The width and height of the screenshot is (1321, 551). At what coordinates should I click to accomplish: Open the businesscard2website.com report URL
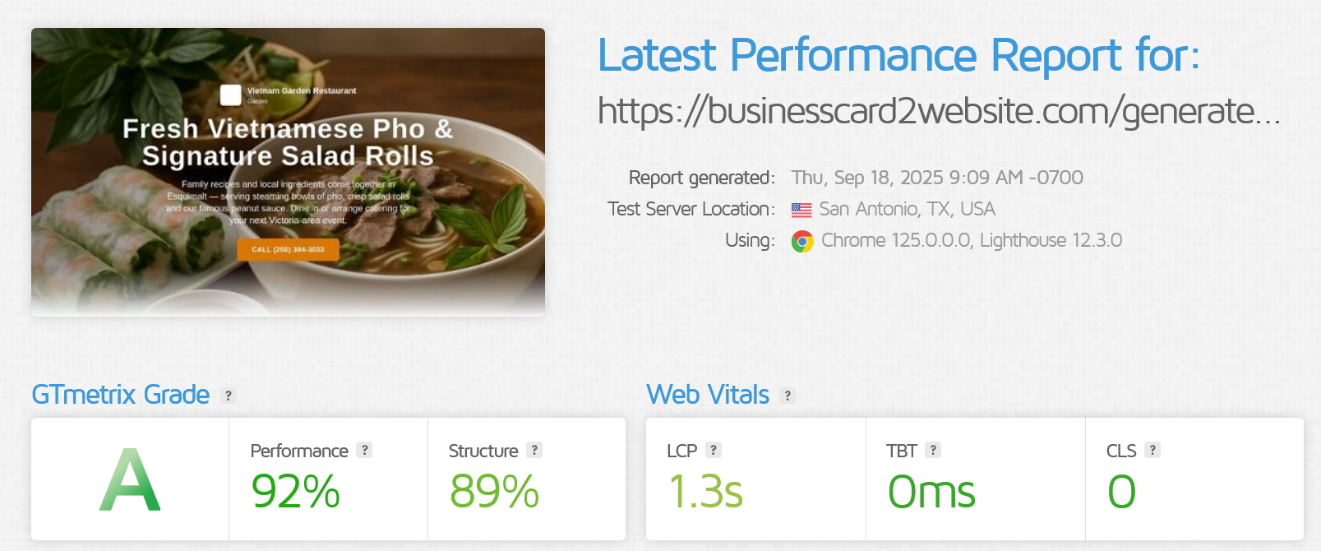[939, 111]
